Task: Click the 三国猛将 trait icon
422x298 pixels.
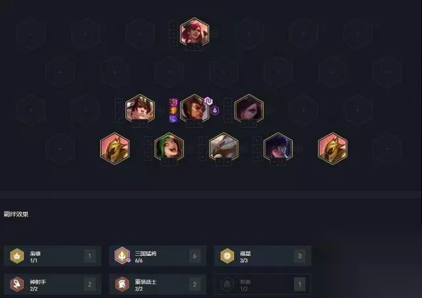Action: pos(122,256)
